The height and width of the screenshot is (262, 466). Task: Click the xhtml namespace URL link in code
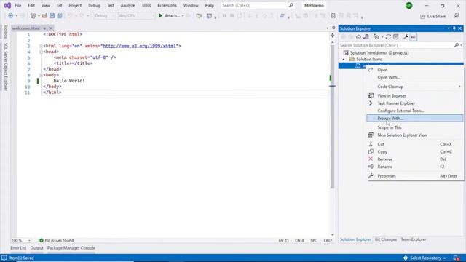[139, 46]
